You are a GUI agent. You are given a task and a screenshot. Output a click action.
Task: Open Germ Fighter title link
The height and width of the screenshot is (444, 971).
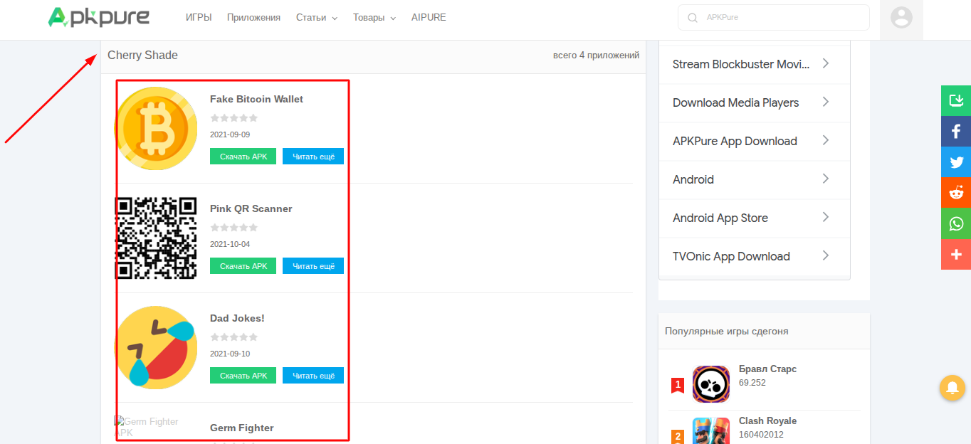pos(242,428)
